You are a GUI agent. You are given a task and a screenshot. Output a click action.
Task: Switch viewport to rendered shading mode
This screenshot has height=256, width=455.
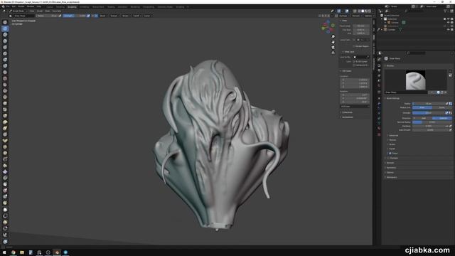click(370, 11)
